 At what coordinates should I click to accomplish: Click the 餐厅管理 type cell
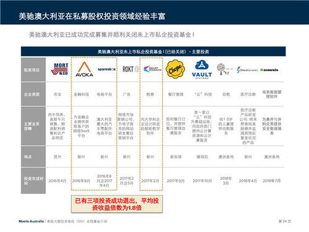176,94
